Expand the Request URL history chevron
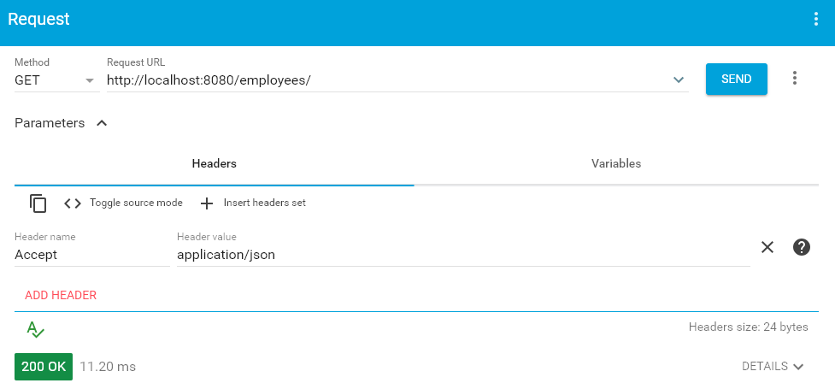Image resolution: width=835 pixels, height=389 pixels. pyautogui.click(x=679, y=80)
